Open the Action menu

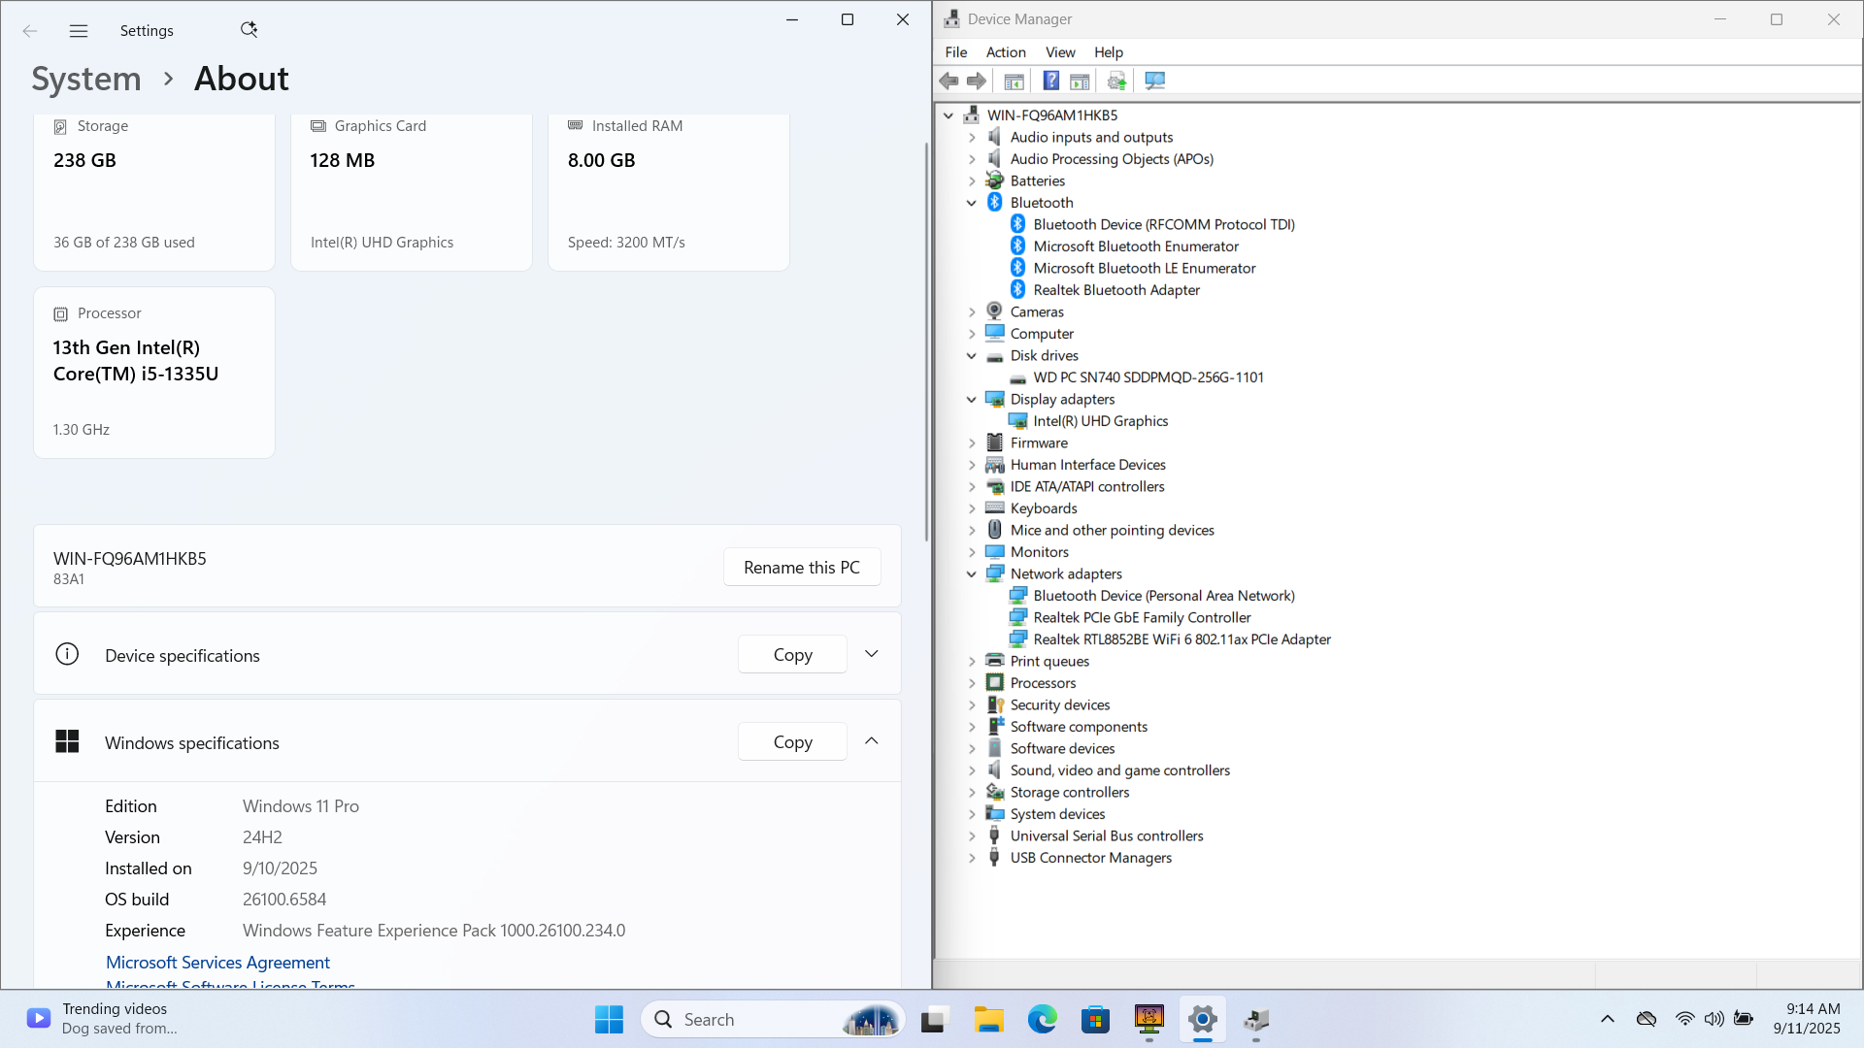tap(1005, 52)
